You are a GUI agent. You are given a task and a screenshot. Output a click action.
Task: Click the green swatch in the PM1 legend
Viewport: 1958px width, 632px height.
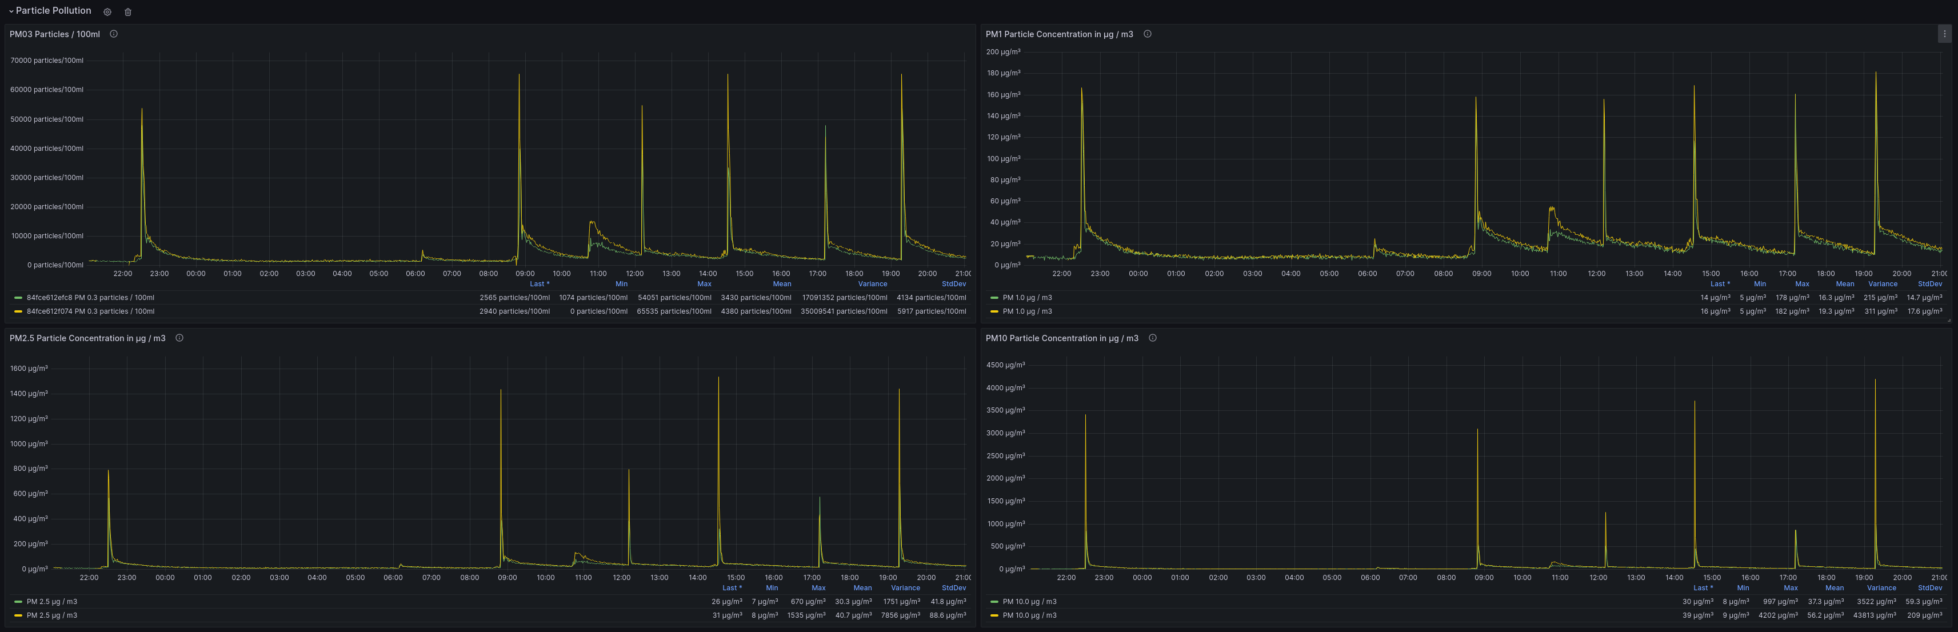tap(994, 298)
